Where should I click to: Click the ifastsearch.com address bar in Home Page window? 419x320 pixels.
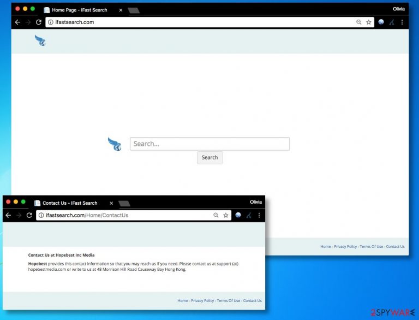click(x=209, y=22)
